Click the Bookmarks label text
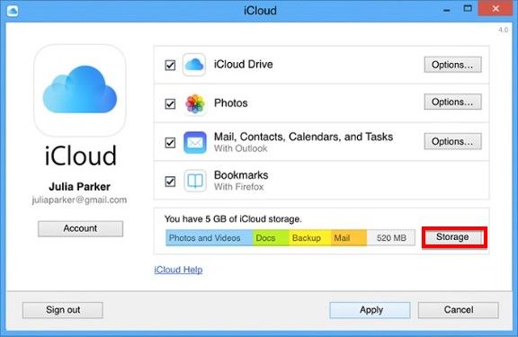Image resolution: width=518 pixels, height=337 pixels. [x=241, y=175]
